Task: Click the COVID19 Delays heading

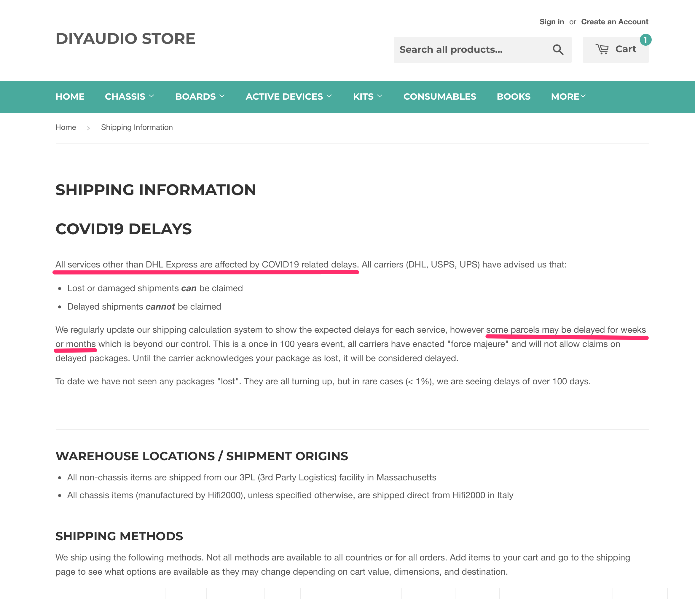Action: click(x=123, y=229)
